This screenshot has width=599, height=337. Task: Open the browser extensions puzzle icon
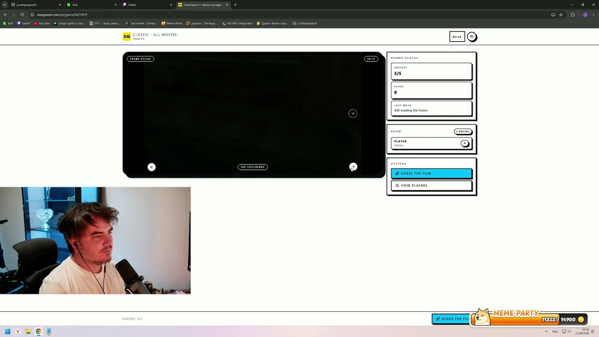click(572, 15)
